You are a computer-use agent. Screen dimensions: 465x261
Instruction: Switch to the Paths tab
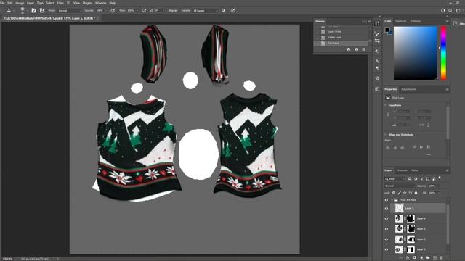[415, 170]
